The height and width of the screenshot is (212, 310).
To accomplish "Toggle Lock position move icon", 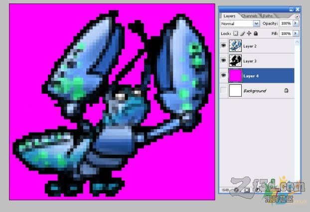I will point(249,33).
